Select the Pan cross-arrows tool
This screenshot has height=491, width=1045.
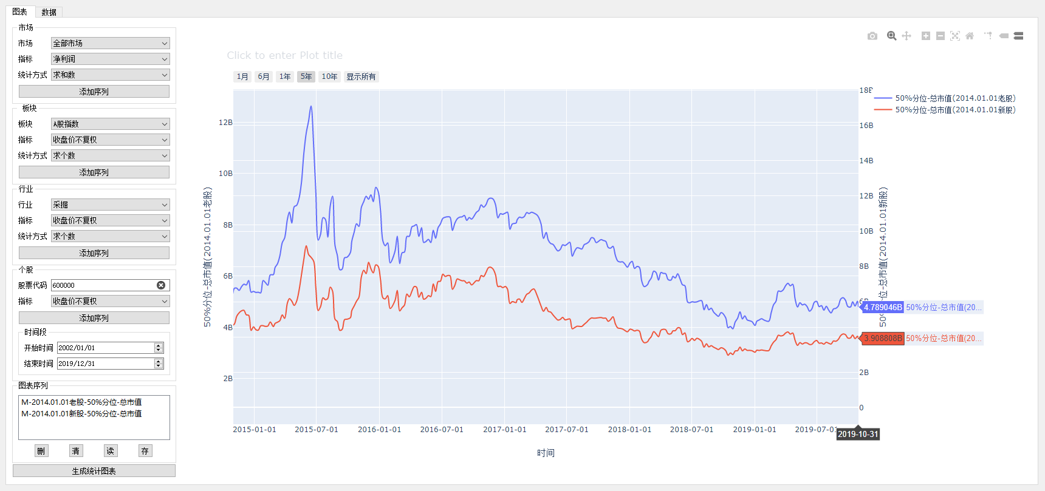[906, 36]
